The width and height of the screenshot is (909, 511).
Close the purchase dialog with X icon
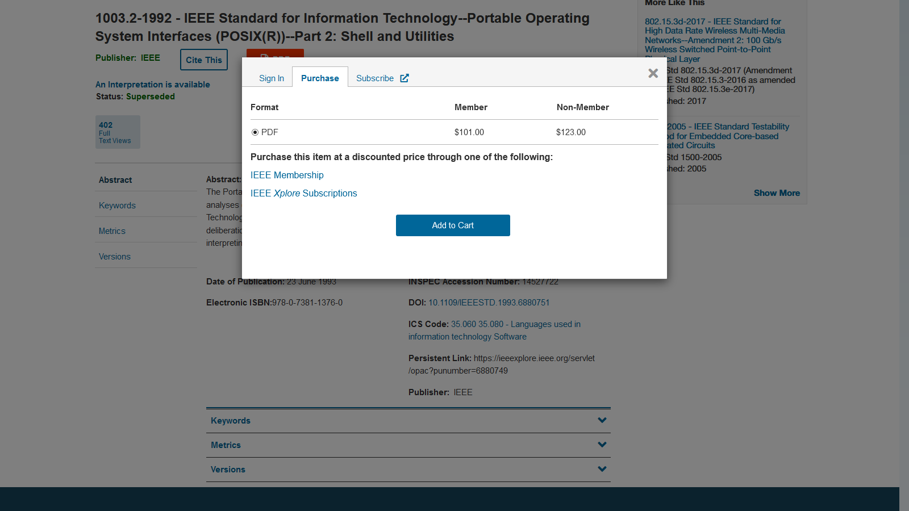click(653, 73)
